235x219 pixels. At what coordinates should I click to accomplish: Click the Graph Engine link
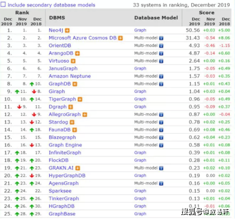point(65,145)
